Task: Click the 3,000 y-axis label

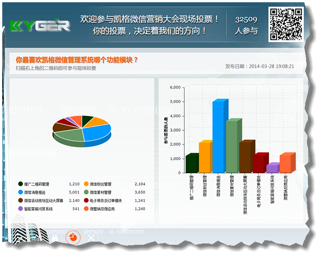Action: click(x=175, y=130)
